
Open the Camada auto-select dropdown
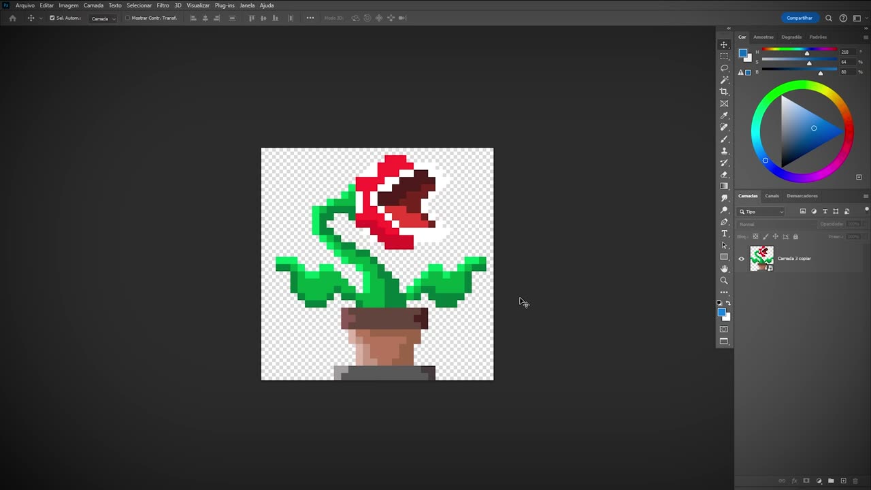(103, 18)
